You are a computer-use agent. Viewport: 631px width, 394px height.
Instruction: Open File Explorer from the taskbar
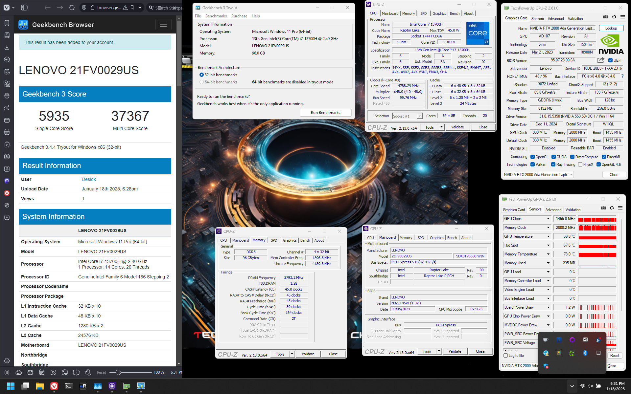tap(40, 386)
